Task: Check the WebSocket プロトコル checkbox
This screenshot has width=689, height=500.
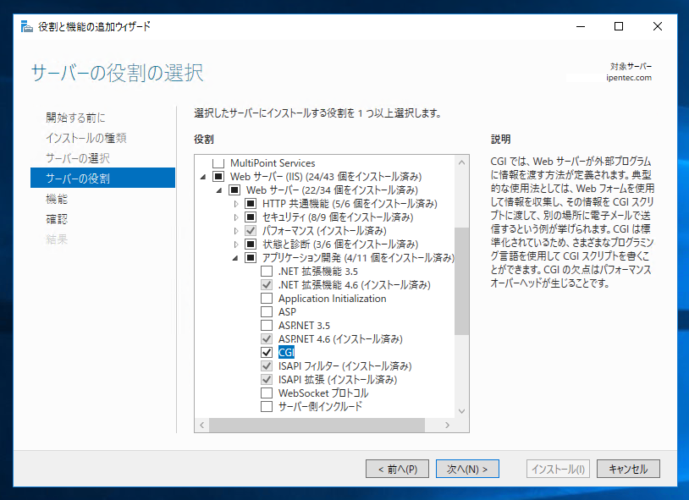Action: pos(267,393)
